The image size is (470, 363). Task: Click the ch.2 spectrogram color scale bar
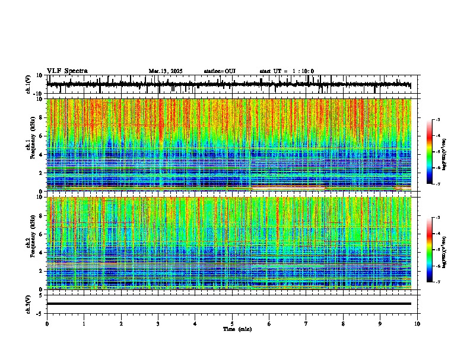click(429, 250)
